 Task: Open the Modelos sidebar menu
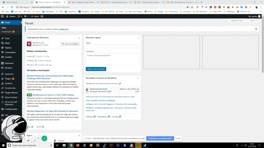click(x=9, y=68)
